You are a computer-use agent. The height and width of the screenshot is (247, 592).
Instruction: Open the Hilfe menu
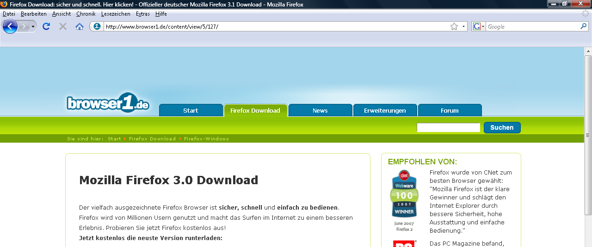coord(161,14)
